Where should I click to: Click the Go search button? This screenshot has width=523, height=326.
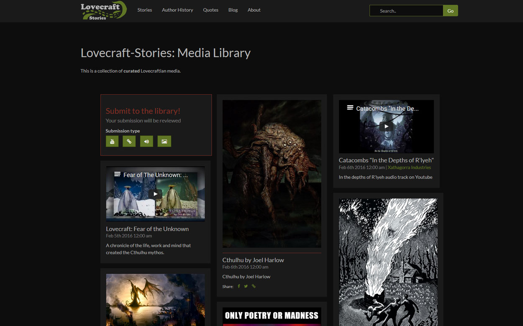451,10
